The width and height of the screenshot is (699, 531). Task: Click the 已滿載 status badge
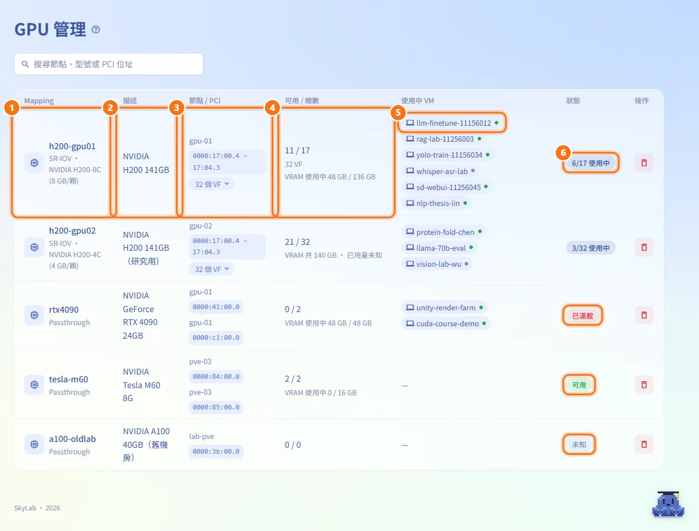[583, 316]
